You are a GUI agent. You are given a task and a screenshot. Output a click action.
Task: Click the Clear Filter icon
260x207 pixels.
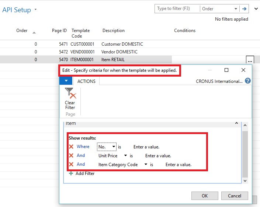(x=70, y=94)
